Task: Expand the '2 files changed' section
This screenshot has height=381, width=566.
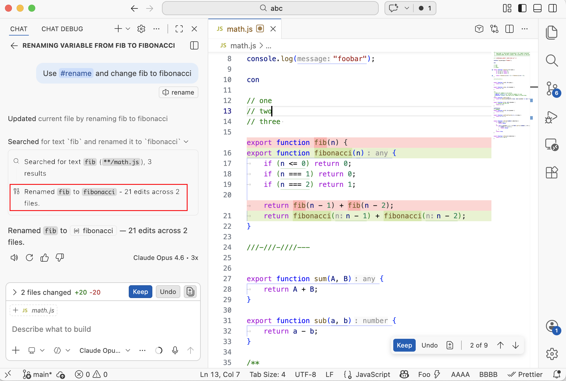Action: (x=15, y=292)
